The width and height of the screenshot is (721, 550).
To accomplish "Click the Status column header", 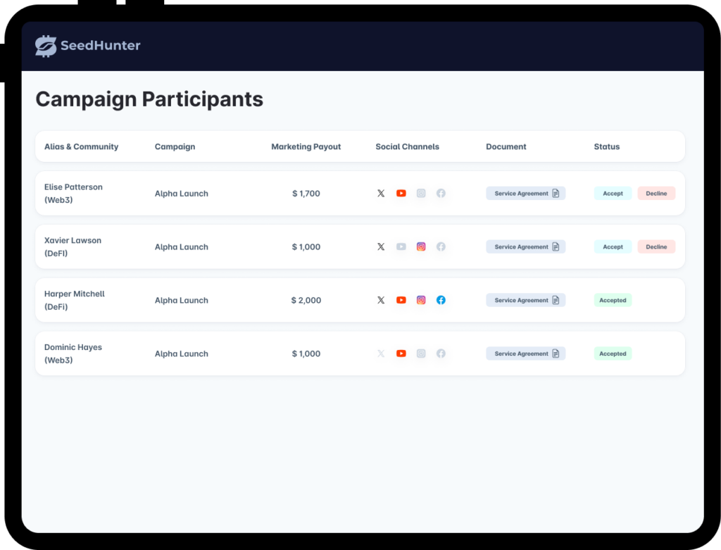I will tap(606, 146).
